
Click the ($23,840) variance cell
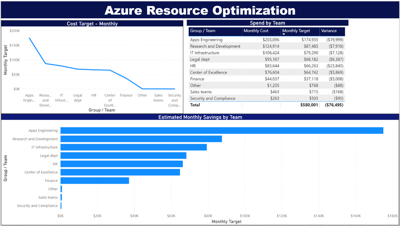click(x=335, y=66)
